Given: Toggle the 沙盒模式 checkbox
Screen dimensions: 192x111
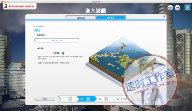Looking at the screenshot, I should click(x=63, y=53).
